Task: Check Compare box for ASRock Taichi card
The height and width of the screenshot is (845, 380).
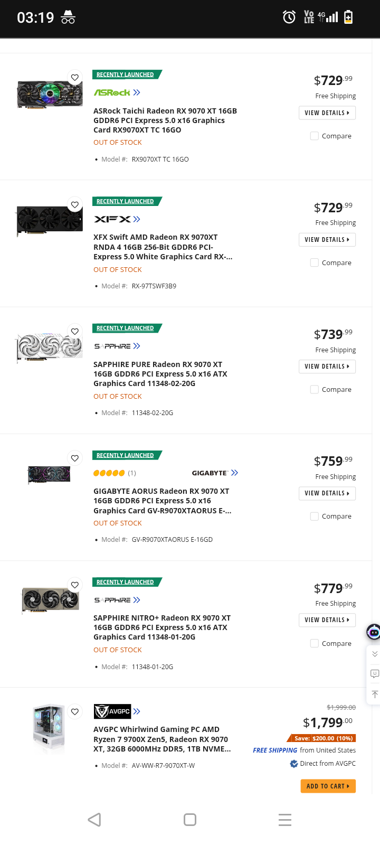Action: (315, 136)
